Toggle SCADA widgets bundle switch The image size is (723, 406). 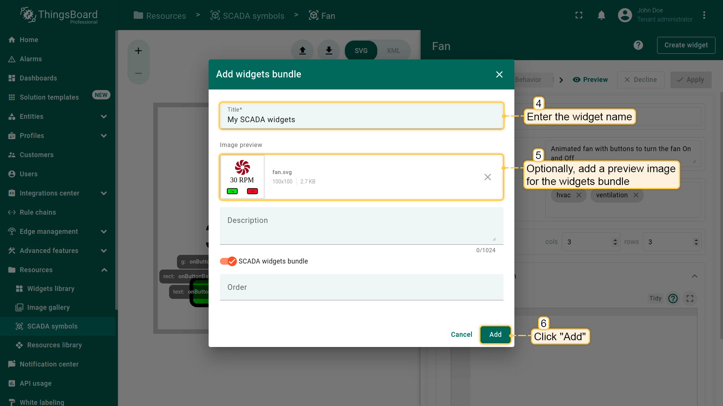pyautogui.click(x=228, y=261)
